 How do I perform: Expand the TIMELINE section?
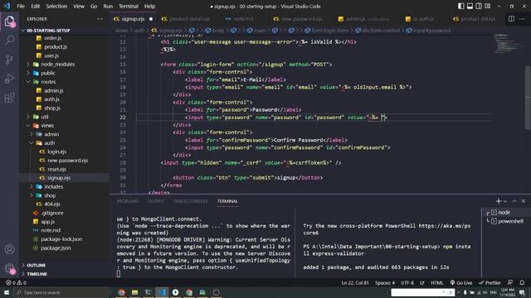(37, 274)
